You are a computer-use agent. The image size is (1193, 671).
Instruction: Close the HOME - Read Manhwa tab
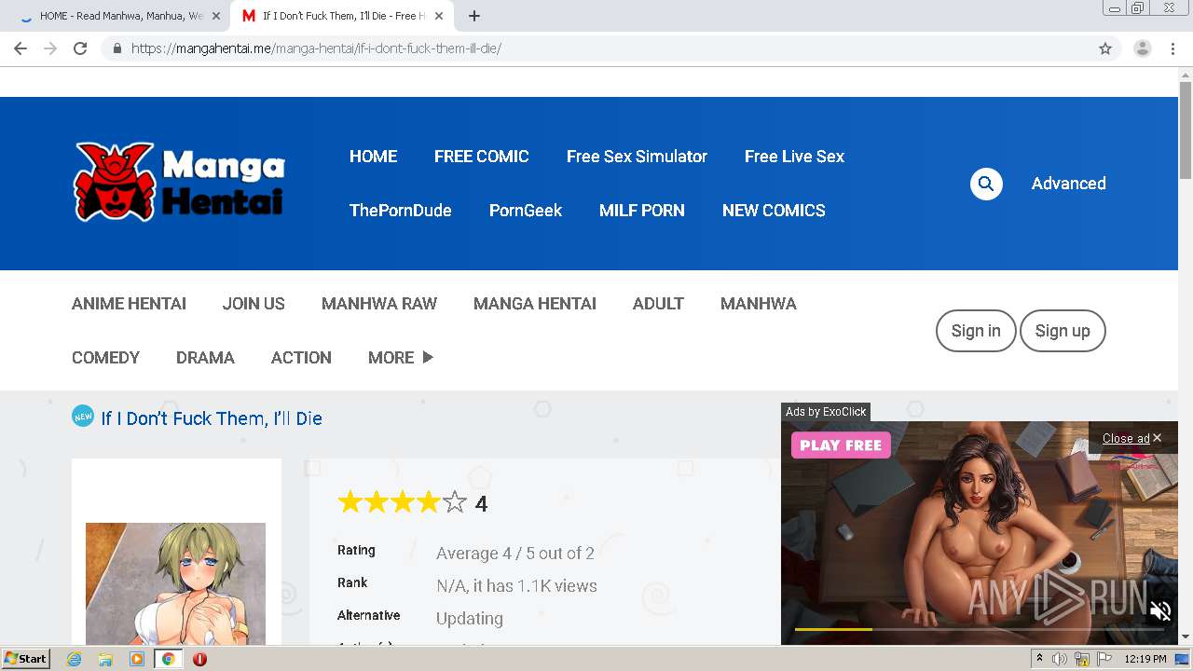(217, 16)
